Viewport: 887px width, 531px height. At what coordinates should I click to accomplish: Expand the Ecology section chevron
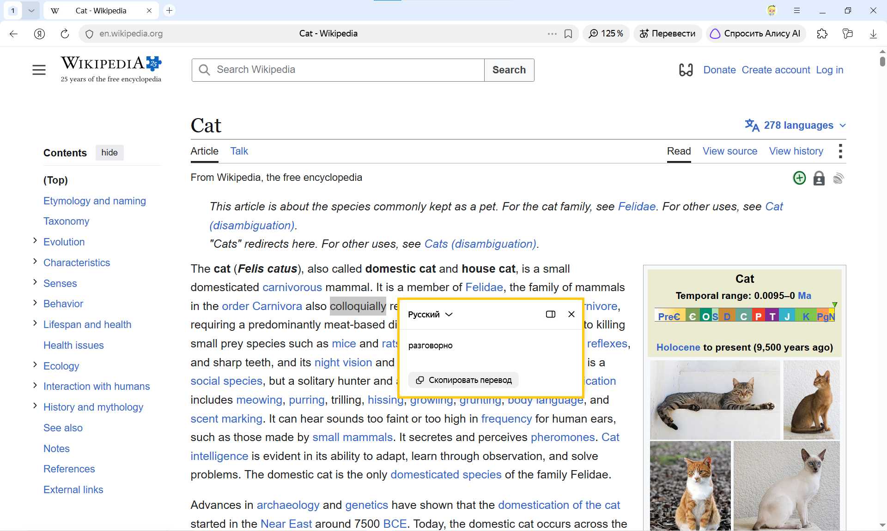[35, 364]
